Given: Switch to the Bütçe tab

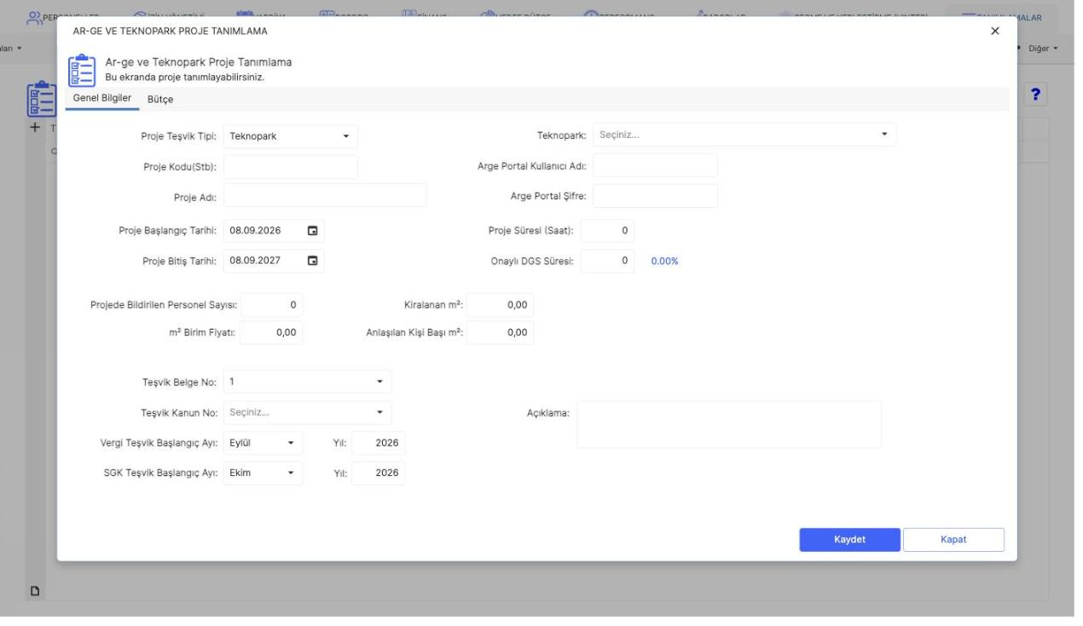Looking at the screenshot, I should pyautogui.click(x=161, y=100).
